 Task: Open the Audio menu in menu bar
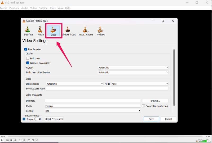(x=25, y=8)
